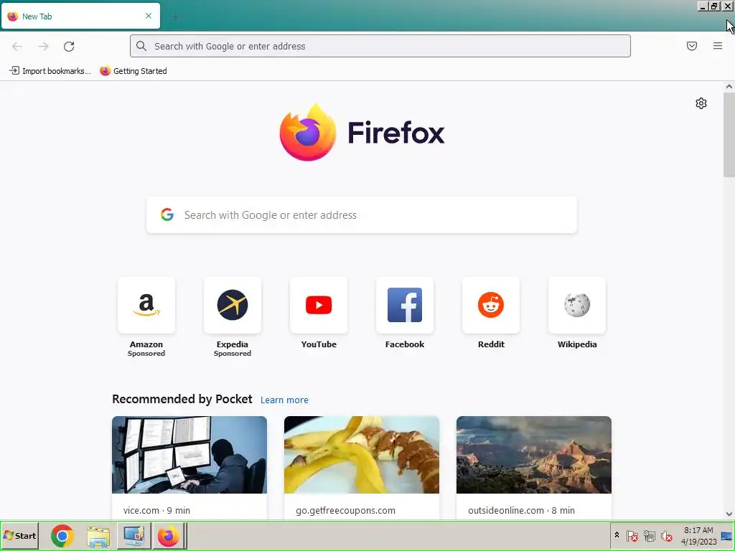Screen dimensions: 735x551
Task: Click scrollbar down arrow
Action: (729, 514)
